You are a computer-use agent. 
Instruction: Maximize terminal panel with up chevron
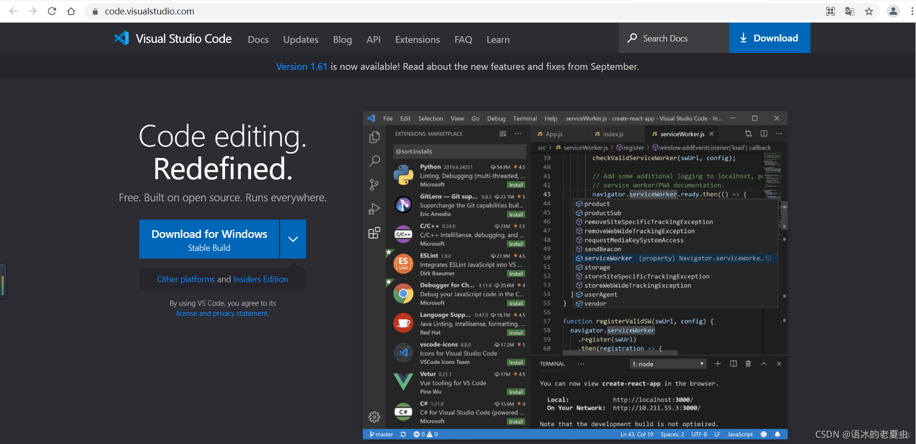(x=764, y=364)
